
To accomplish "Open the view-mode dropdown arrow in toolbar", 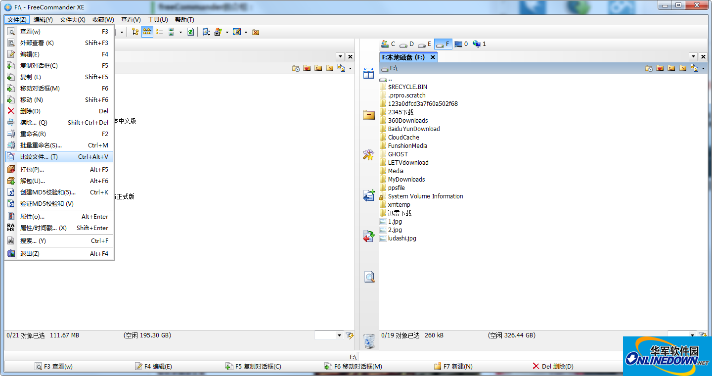I will point(180,32).
